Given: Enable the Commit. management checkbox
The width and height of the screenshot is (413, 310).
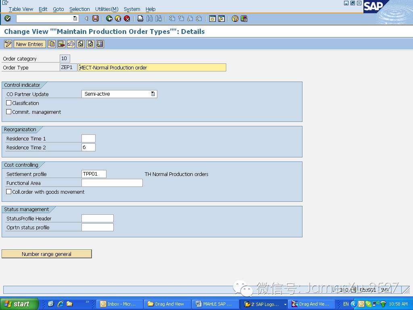Looking at the screenshot, I should coord(9,112).
